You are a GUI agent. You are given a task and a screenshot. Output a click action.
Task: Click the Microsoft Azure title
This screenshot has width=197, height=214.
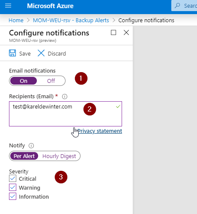coord(50,6)
